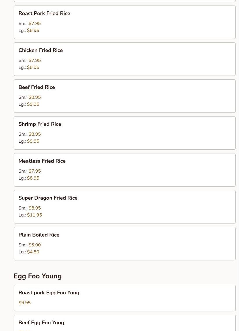This screenshot has height=331, width=245.
Task: Select small Meatless Fried Rice price $7.95
Action: [35, 171]
